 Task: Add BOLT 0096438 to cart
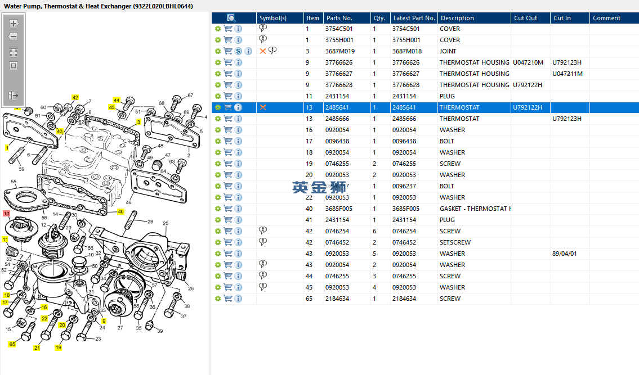[228, 141]
